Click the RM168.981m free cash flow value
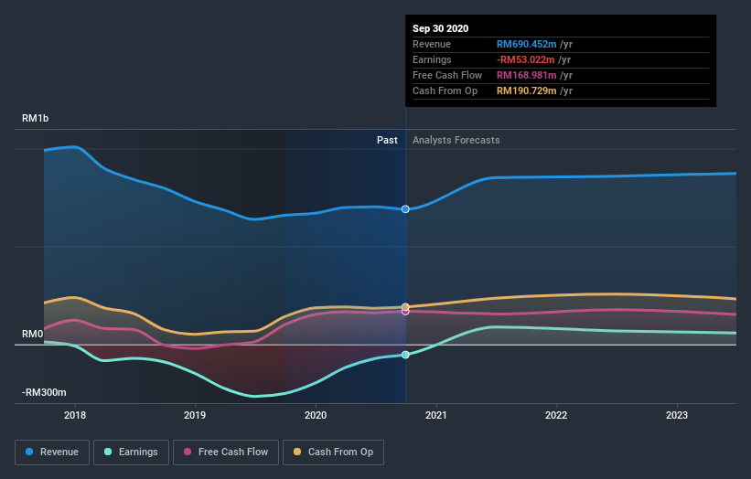This screenshot has width=751, height=479. pyautogui.click(x=526, y=75)
